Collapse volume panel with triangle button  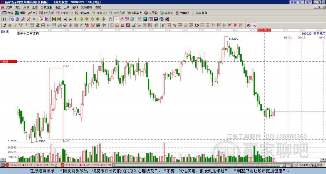point(3,159)
